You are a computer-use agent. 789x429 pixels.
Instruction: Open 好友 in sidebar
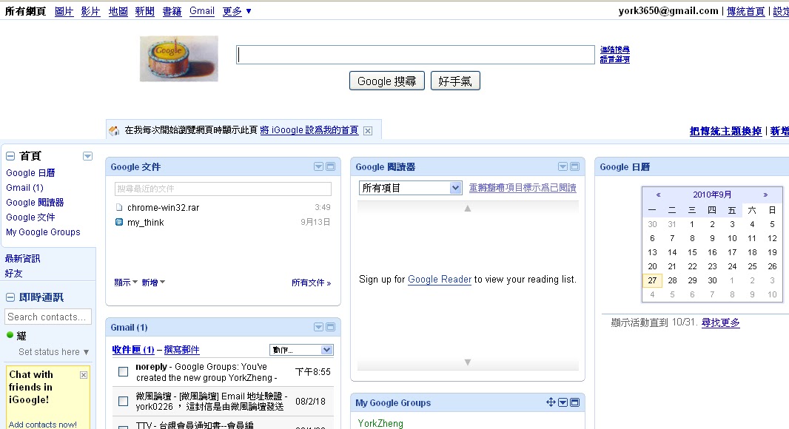click(13, 274)
